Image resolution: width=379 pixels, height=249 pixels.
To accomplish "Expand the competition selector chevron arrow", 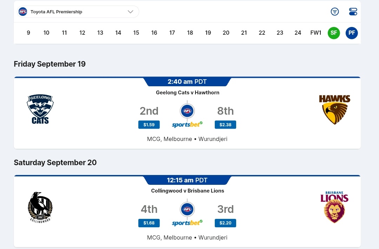I will (x=131, y=12).
